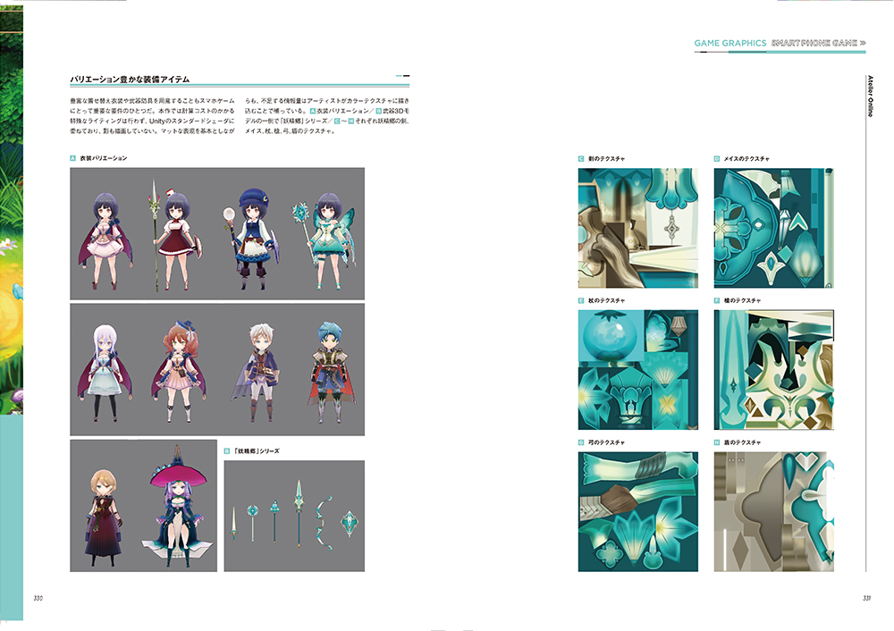Click the teal square label marker A

point(73,158)
